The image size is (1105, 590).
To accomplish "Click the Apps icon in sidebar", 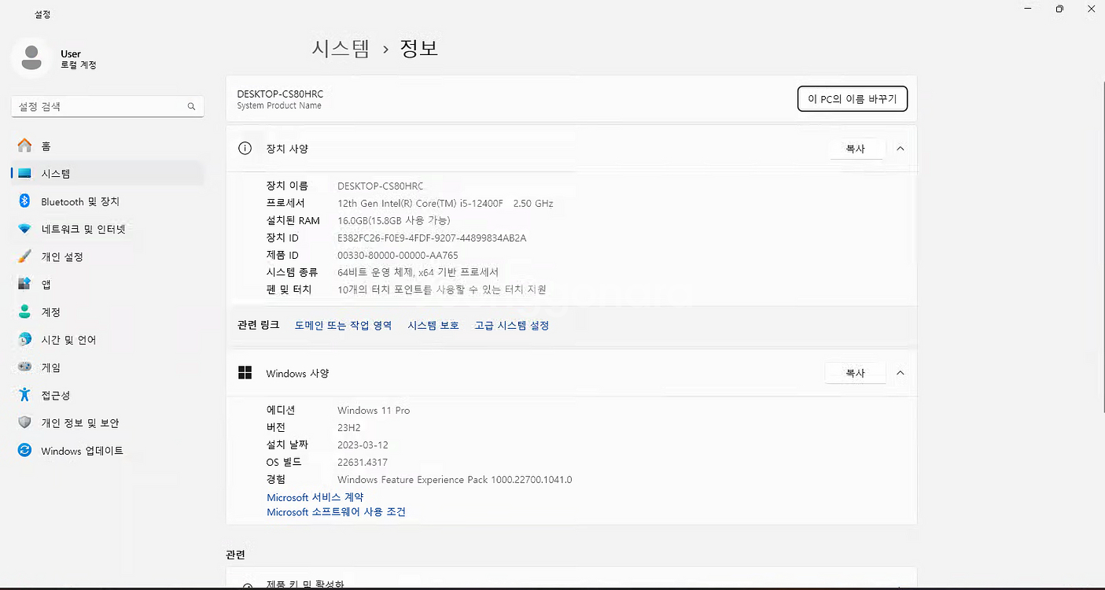I will coord(25,284).
